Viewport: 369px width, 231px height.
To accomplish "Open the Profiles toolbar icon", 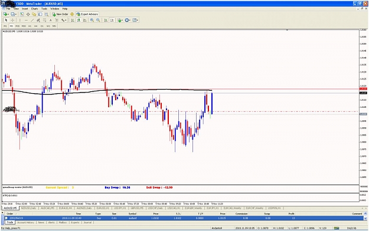I will (14, 14).
